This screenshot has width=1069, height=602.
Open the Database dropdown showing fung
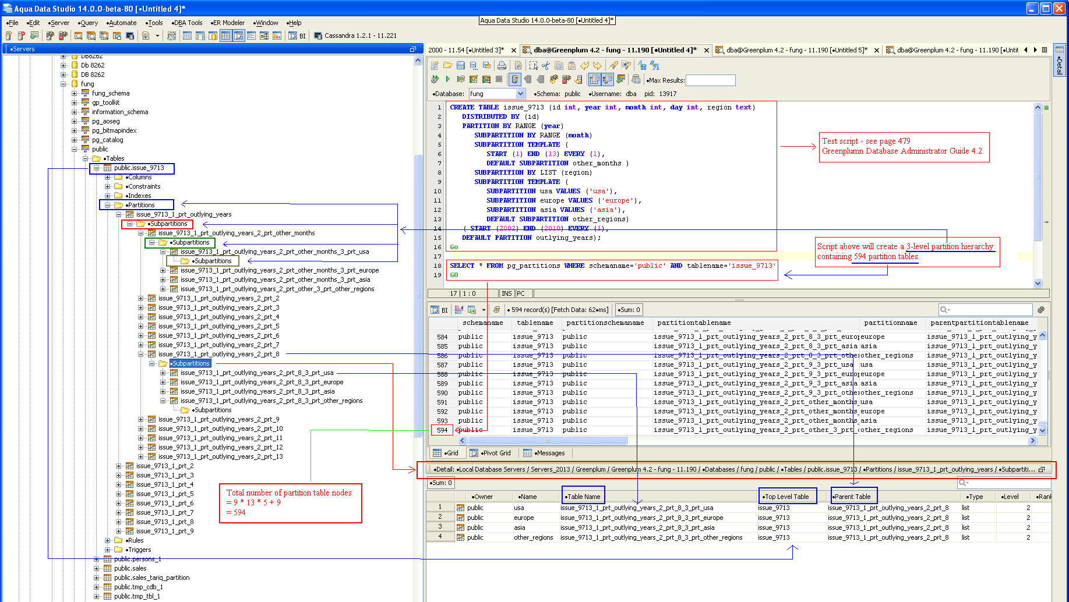click(520, 94)
